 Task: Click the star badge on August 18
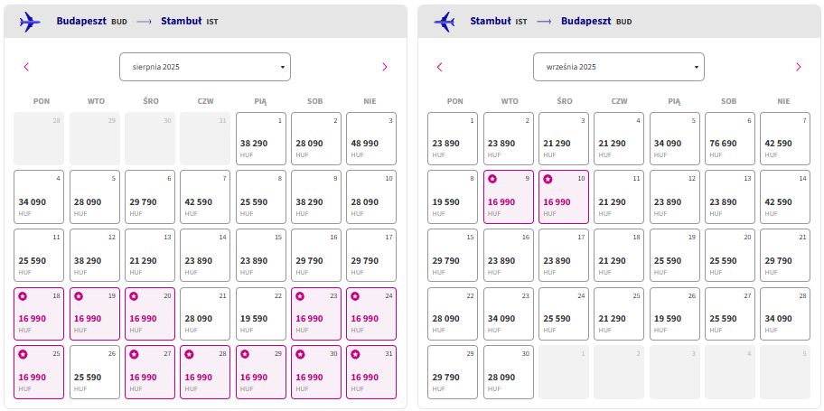point(23,296)
